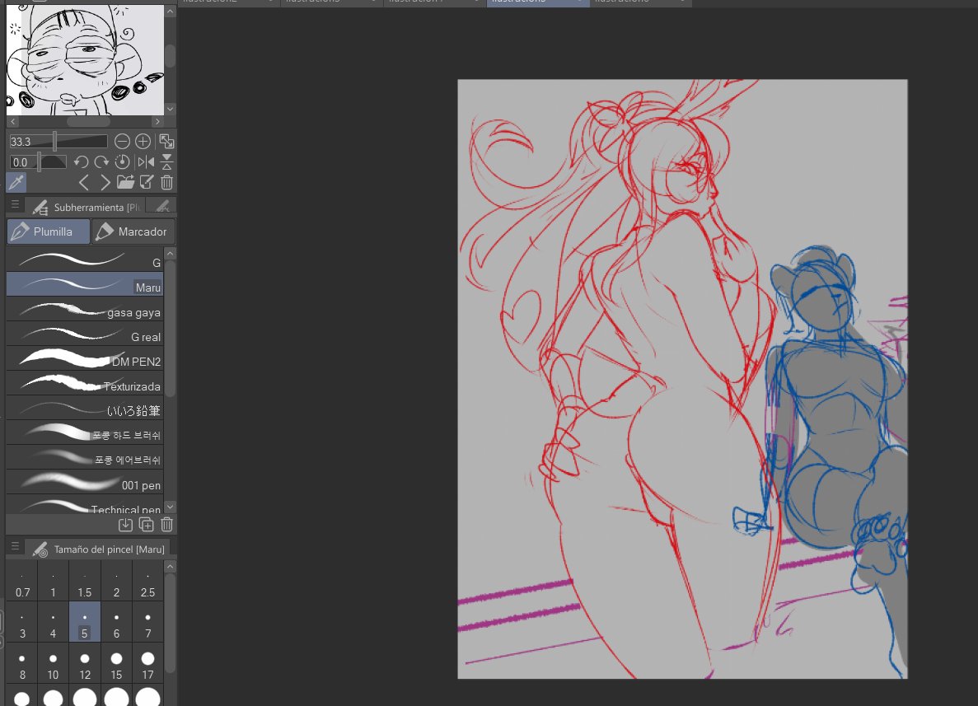Set brush size to 0.7
The height and width of the screenshot is (706, 978).
tap(22, 581)
